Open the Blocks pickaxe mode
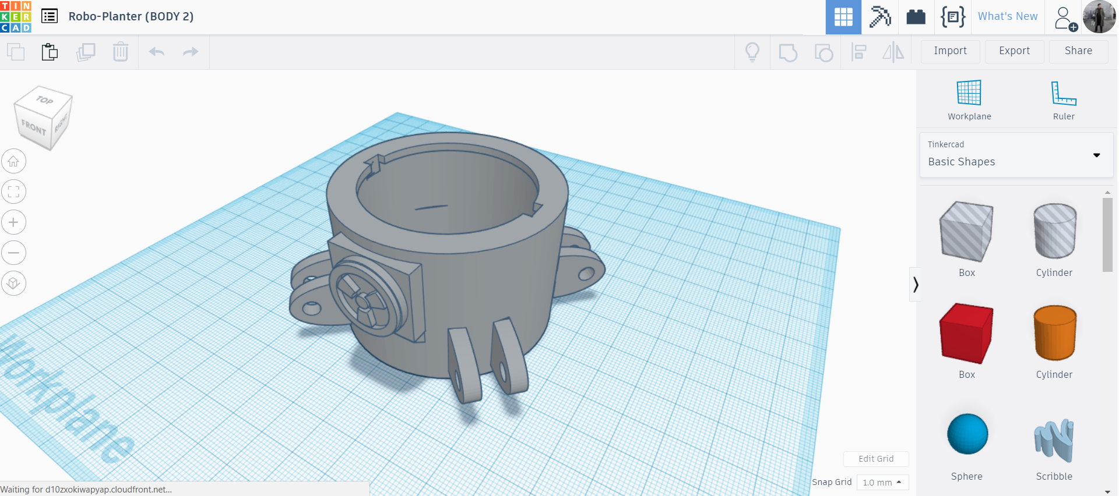The image size is (1119, 496). (880, 17)
